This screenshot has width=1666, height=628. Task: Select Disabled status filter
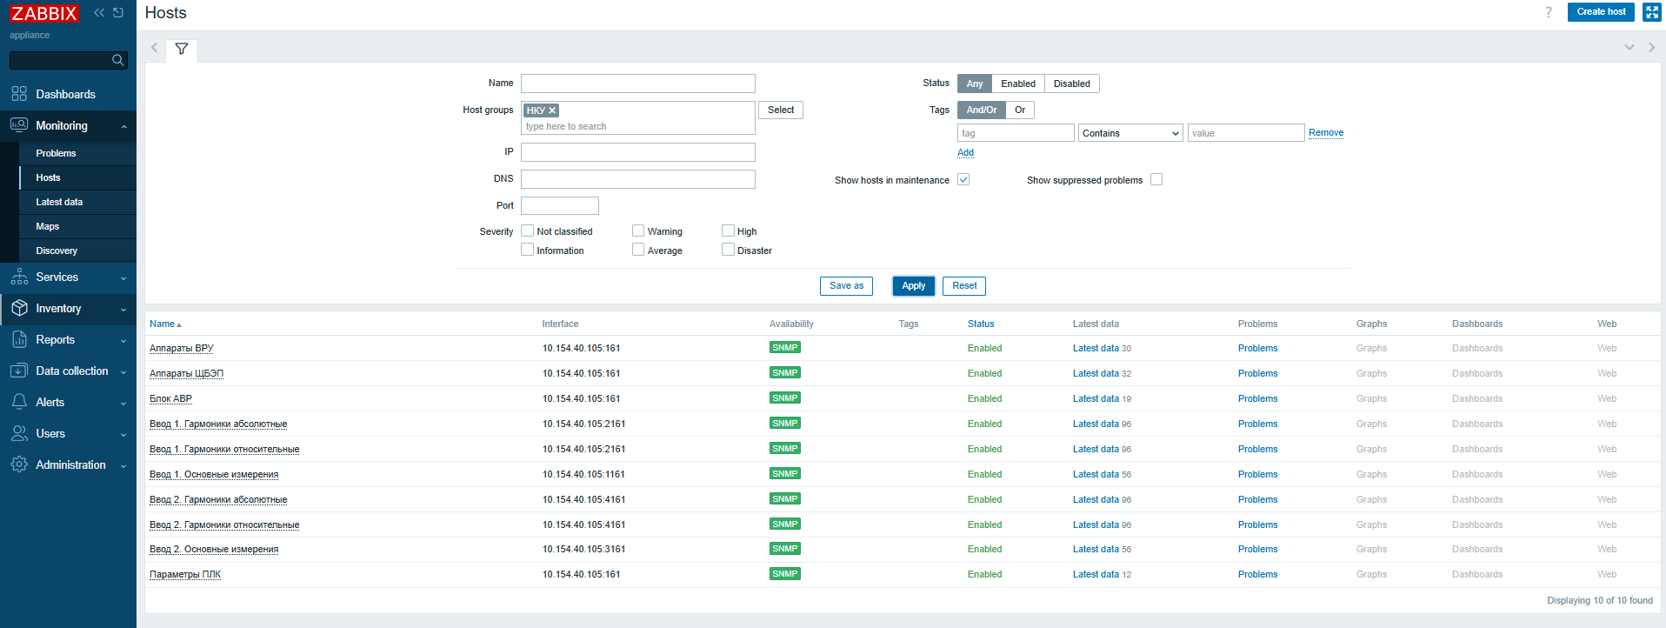1071,84
